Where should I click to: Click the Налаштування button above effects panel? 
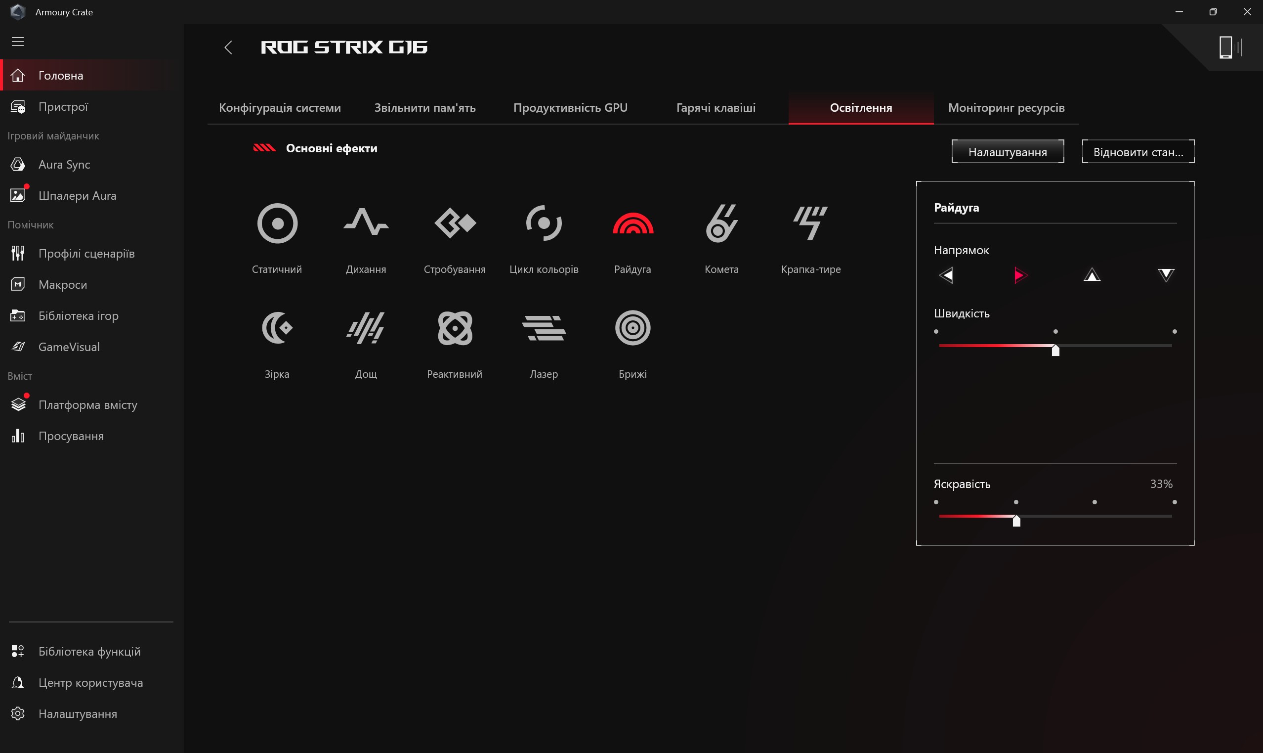coord(1007,152)
